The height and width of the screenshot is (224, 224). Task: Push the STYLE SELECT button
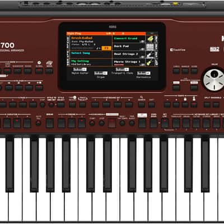[61, 105]
